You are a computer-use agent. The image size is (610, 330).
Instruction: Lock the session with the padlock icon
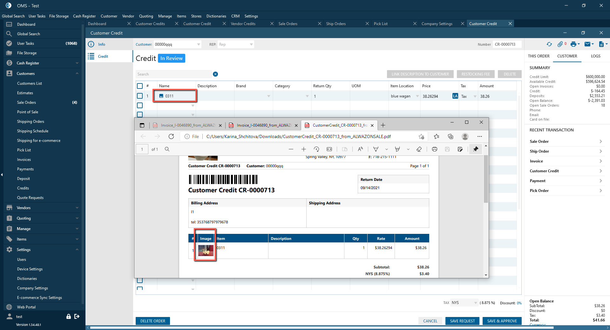(68, 316)
